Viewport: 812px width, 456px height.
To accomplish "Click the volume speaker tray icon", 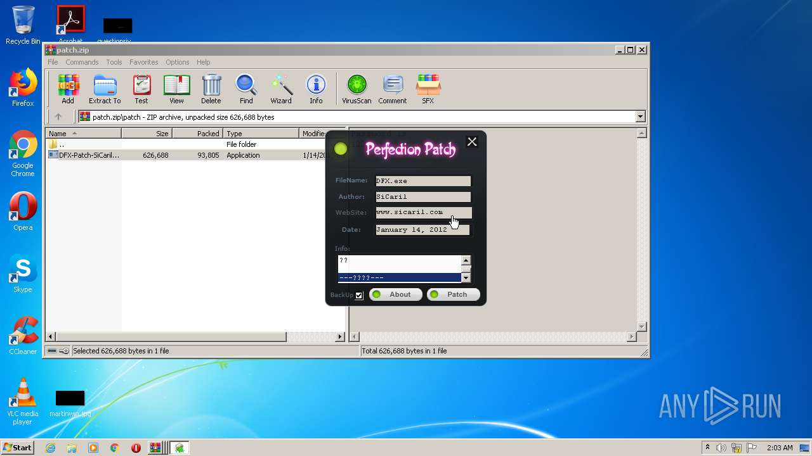I will (x=721, y=448).
